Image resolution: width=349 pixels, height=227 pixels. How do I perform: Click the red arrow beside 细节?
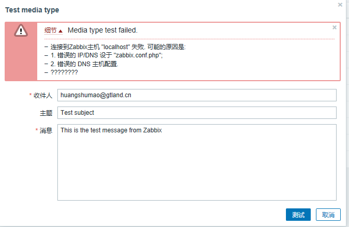tap(60, 31)
